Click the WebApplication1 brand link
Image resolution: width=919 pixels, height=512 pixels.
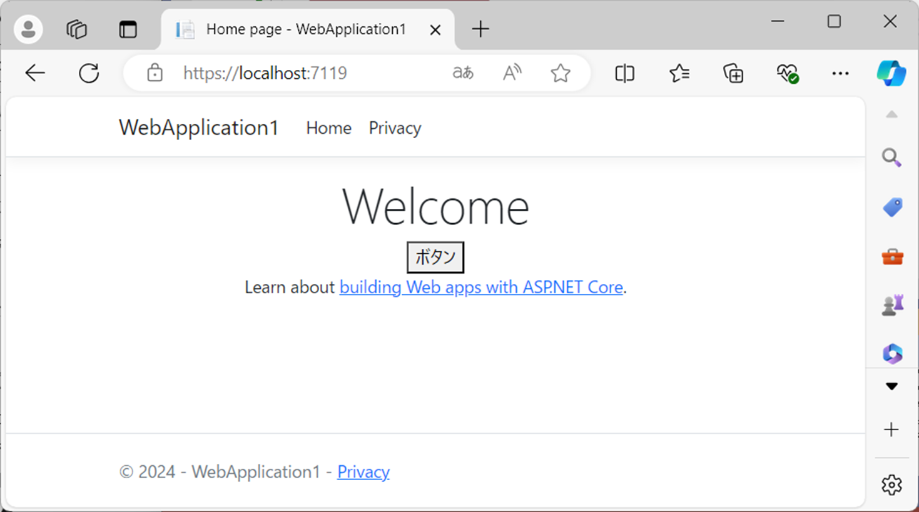coord(199,128)
